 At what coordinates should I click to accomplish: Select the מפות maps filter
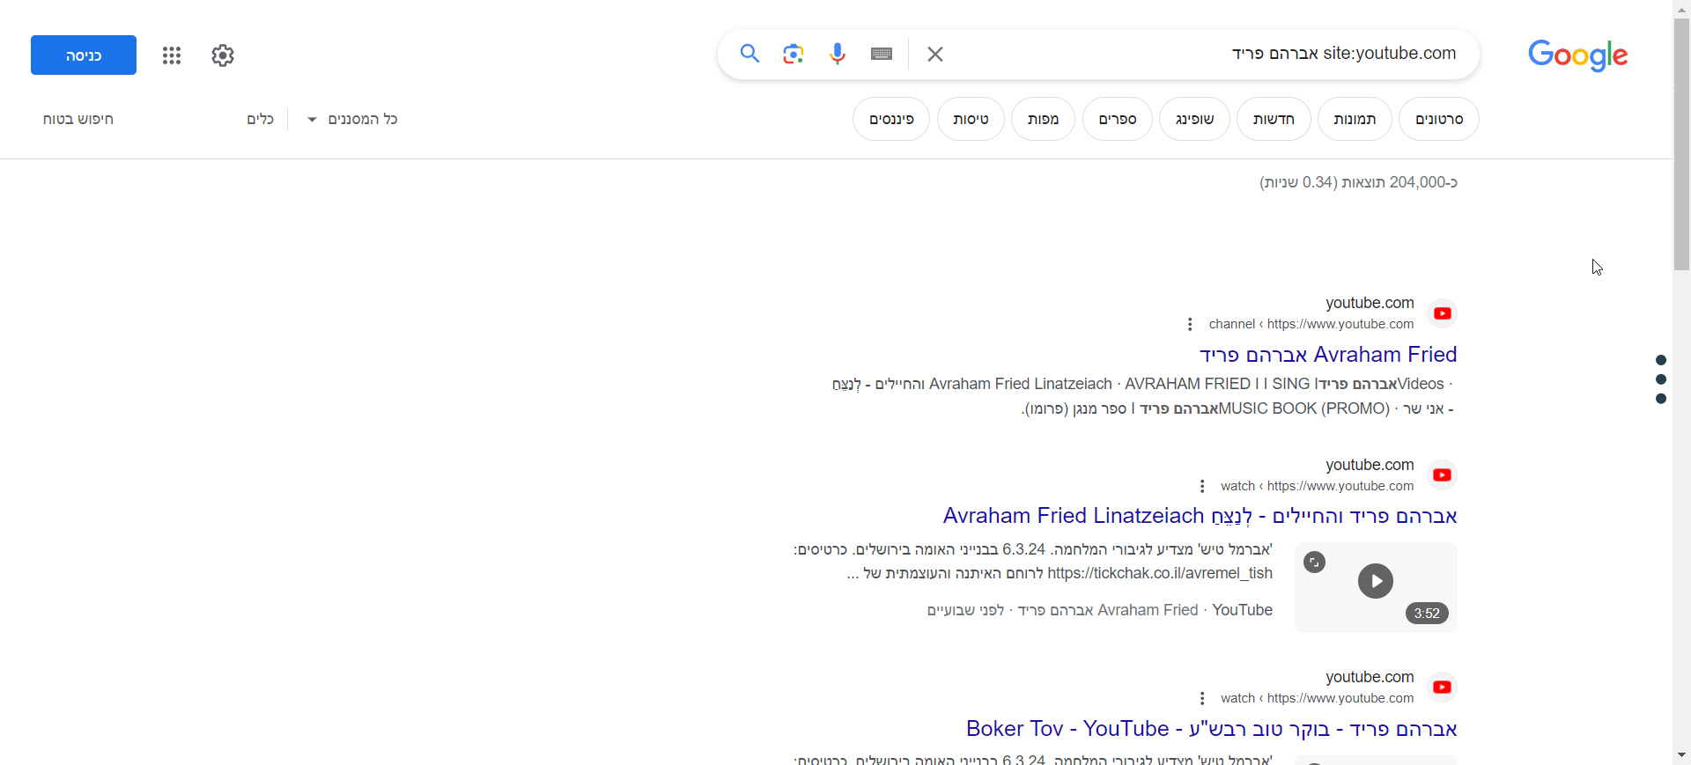tap(1043, 119)
